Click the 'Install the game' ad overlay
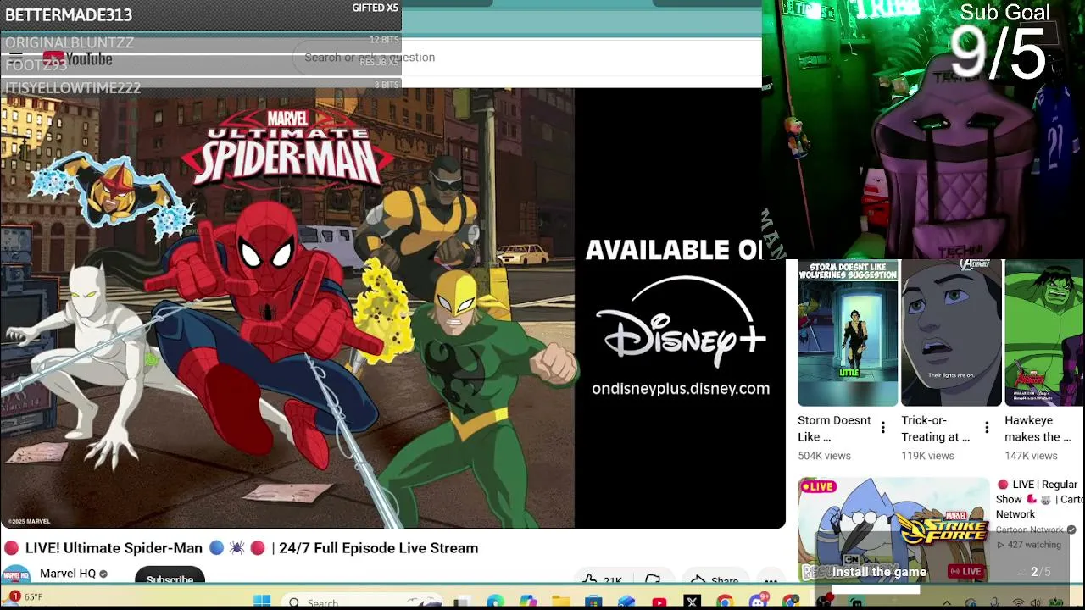 pyautogui.click(x=879, y=572)
